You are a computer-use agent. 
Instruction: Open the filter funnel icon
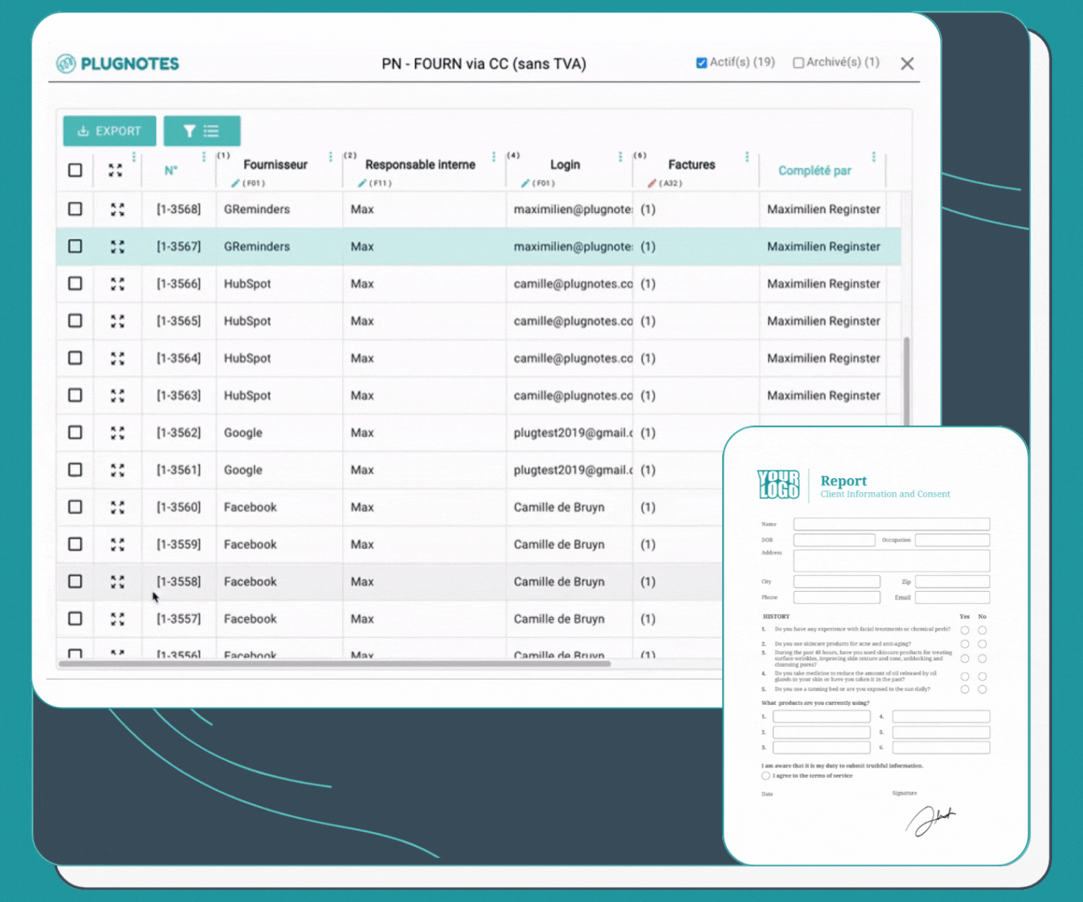pos(189,131)
